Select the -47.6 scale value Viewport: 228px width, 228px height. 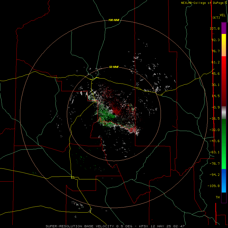click(x=215, y=141)
